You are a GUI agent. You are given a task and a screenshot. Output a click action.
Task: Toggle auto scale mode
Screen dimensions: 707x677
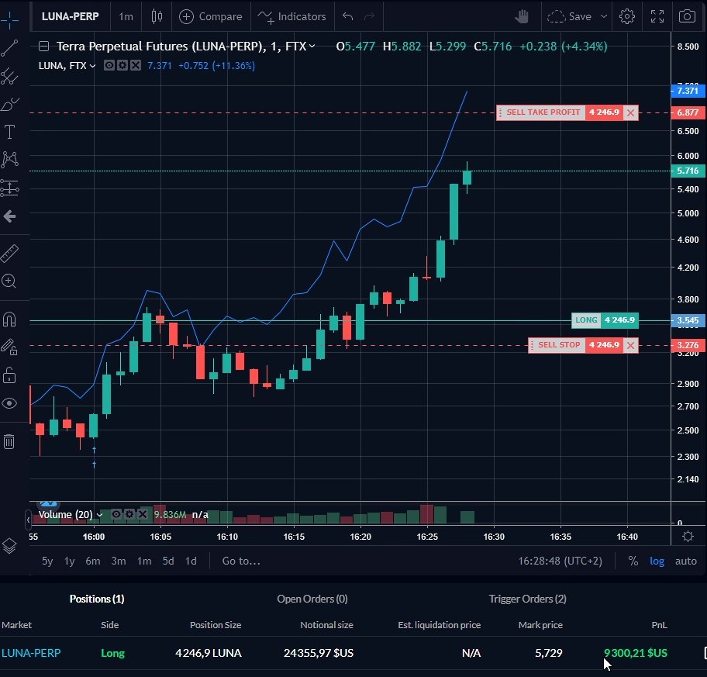686,561
